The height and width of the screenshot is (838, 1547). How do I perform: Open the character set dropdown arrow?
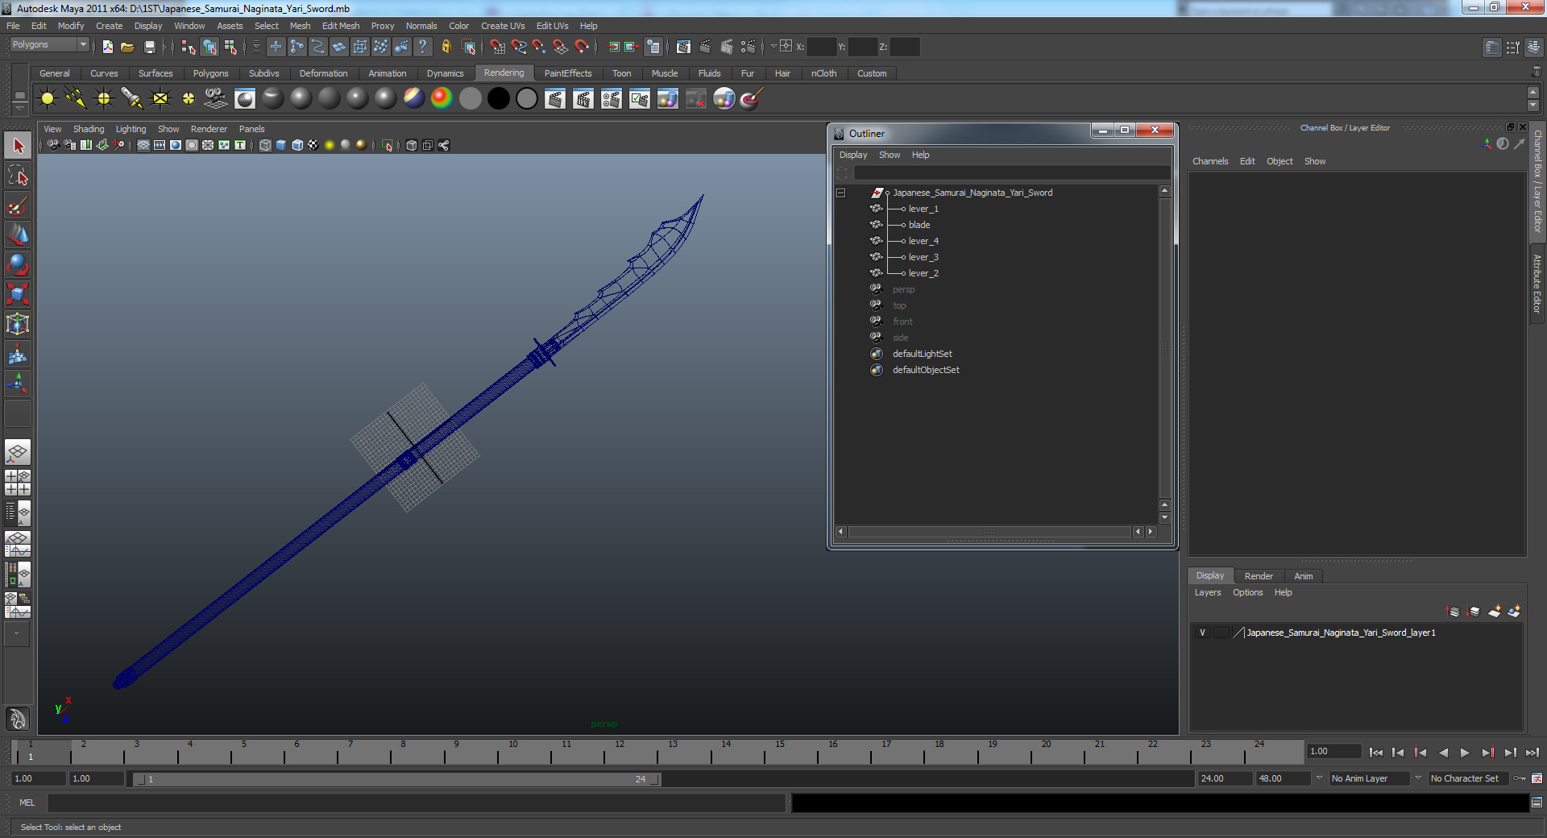coord(1418,778)
